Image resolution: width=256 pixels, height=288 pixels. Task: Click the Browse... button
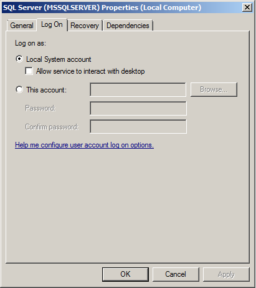click(214, 89)
